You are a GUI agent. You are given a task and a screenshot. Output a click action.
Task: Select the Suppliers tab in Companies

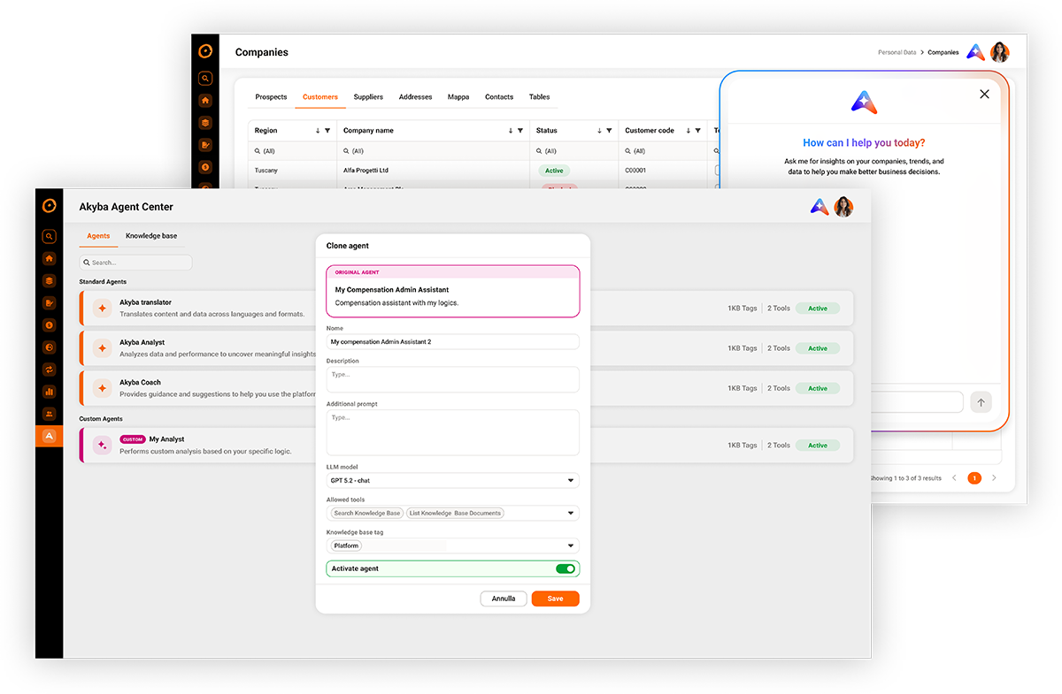click(368, 97)
